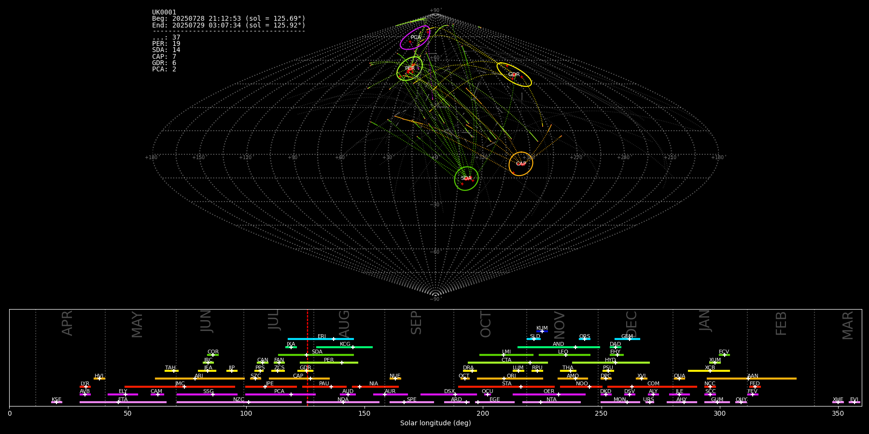The width and height of the screenshot is (869, 434).
Task: Click the "PCA: 2" legend count
Action: pyautogui.click(x=164, y=69)
